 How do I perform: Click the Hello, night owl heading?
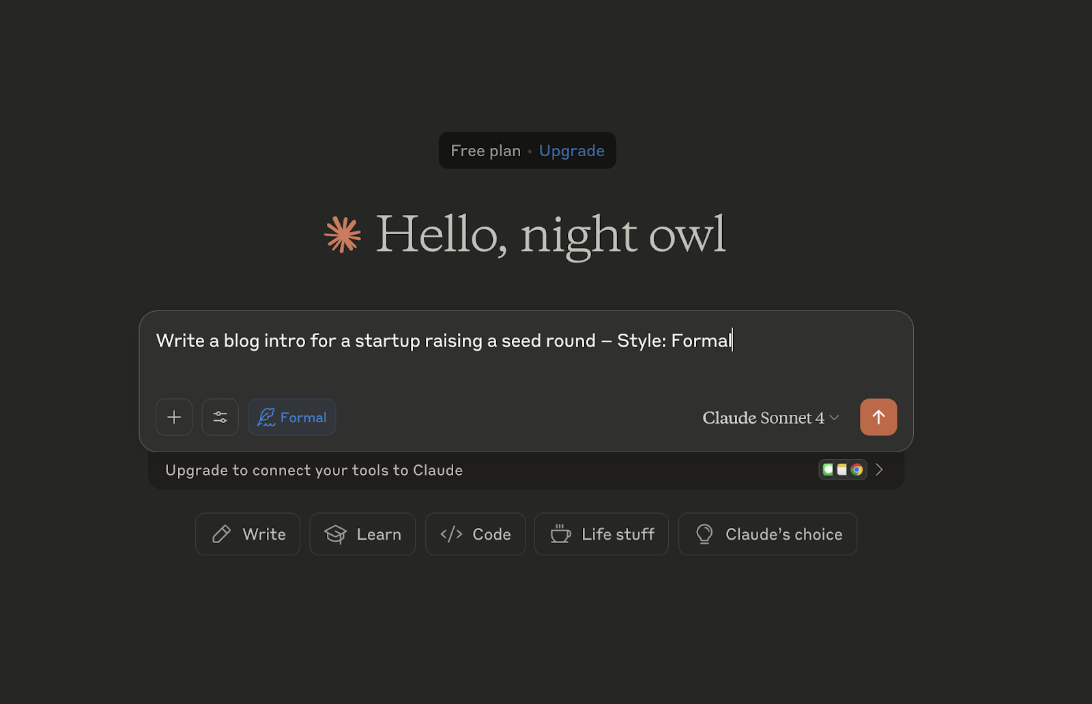(x=551, y=235)
